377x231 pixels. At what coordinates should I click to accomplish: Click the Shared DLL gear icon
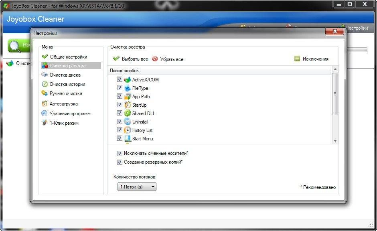tap(127, 113)
